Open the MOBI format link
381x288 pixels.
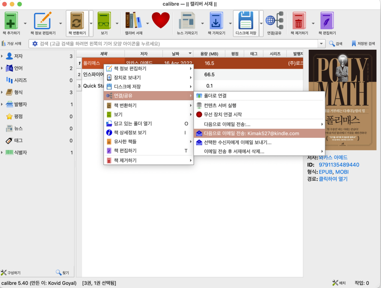click(x=342, y=172)
